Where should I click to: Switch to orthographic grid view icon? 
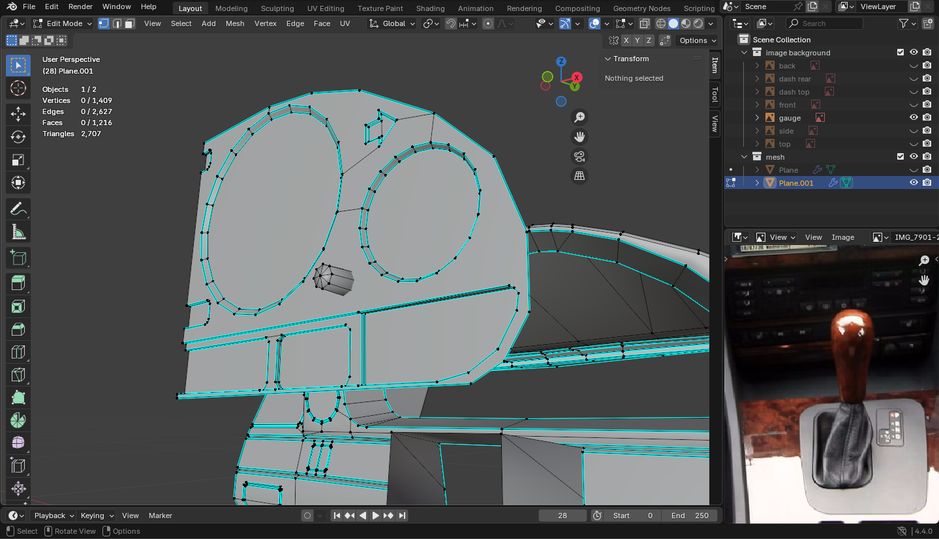pos(579,176)
